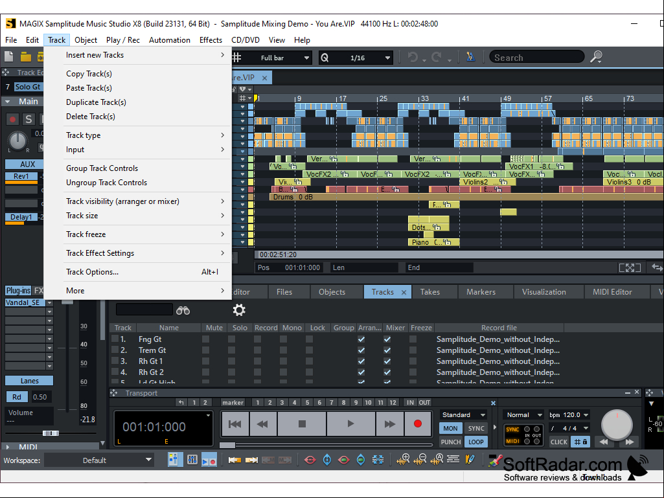Click the New project document icon
The width and height of the screenshot is (664, 498).
pos(9,56)
